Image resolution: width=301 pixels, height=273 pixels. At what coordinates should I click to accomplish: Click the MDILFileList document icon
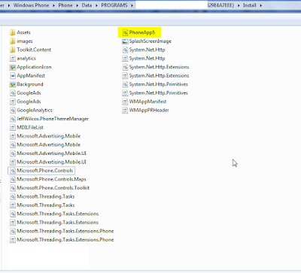13,127
